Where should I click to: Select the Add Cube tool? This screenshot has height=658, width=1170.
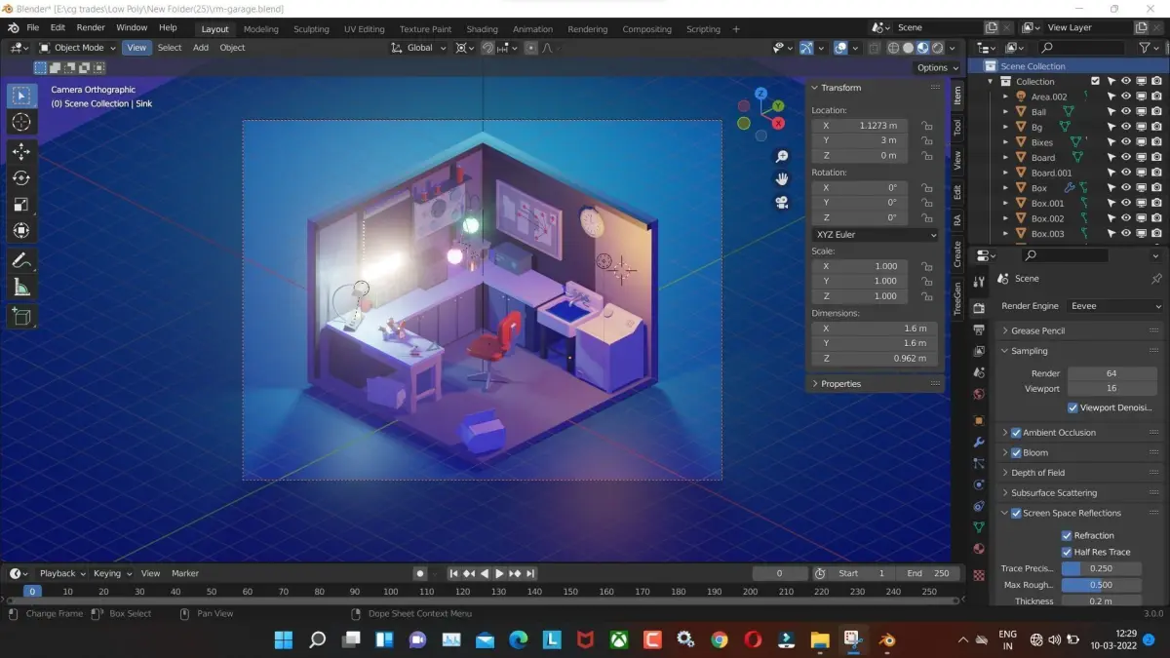(21, 316)
